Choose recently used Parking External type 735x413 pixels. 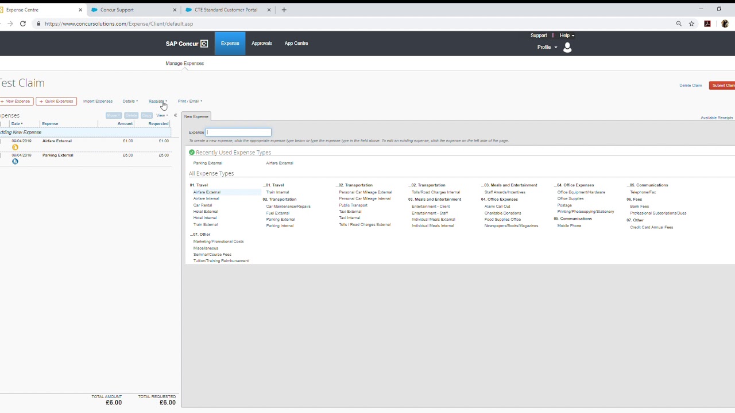click(207, 163)
